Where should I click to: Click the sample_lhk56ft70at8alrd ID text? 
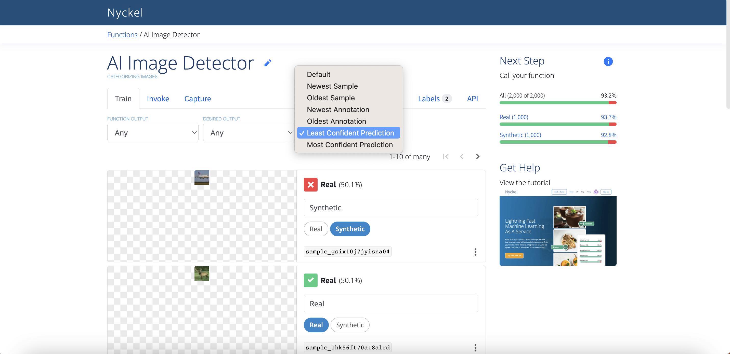347,347
